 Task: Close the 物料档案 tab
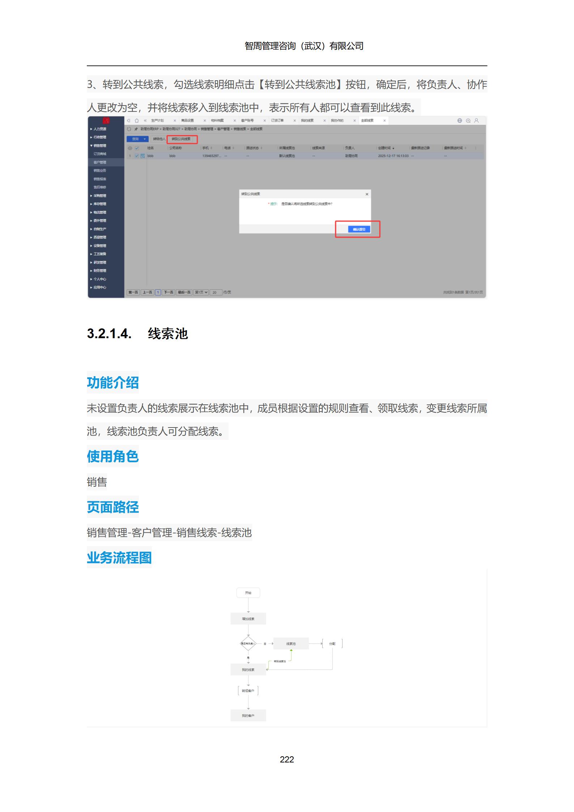pyautogui.click(x=235, y=120)
